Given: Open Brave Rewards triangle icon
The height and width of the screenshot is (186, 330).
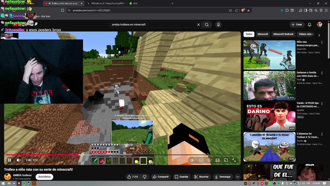Looking at the screenshot, I should (x=248, y=10).
